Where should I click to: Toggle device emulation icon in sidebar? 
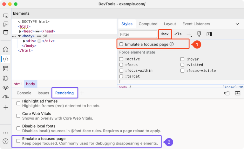pos(5,24)
